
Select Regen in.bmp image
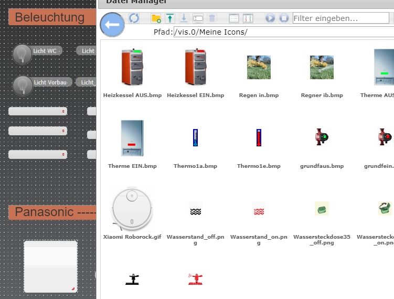pyautogui.click(x=259, y=67)
